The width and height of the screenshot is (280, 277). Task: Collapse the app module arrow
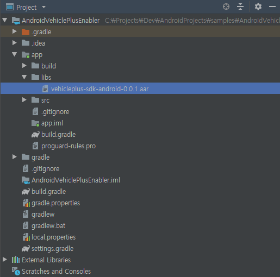[x=15, y=54]
